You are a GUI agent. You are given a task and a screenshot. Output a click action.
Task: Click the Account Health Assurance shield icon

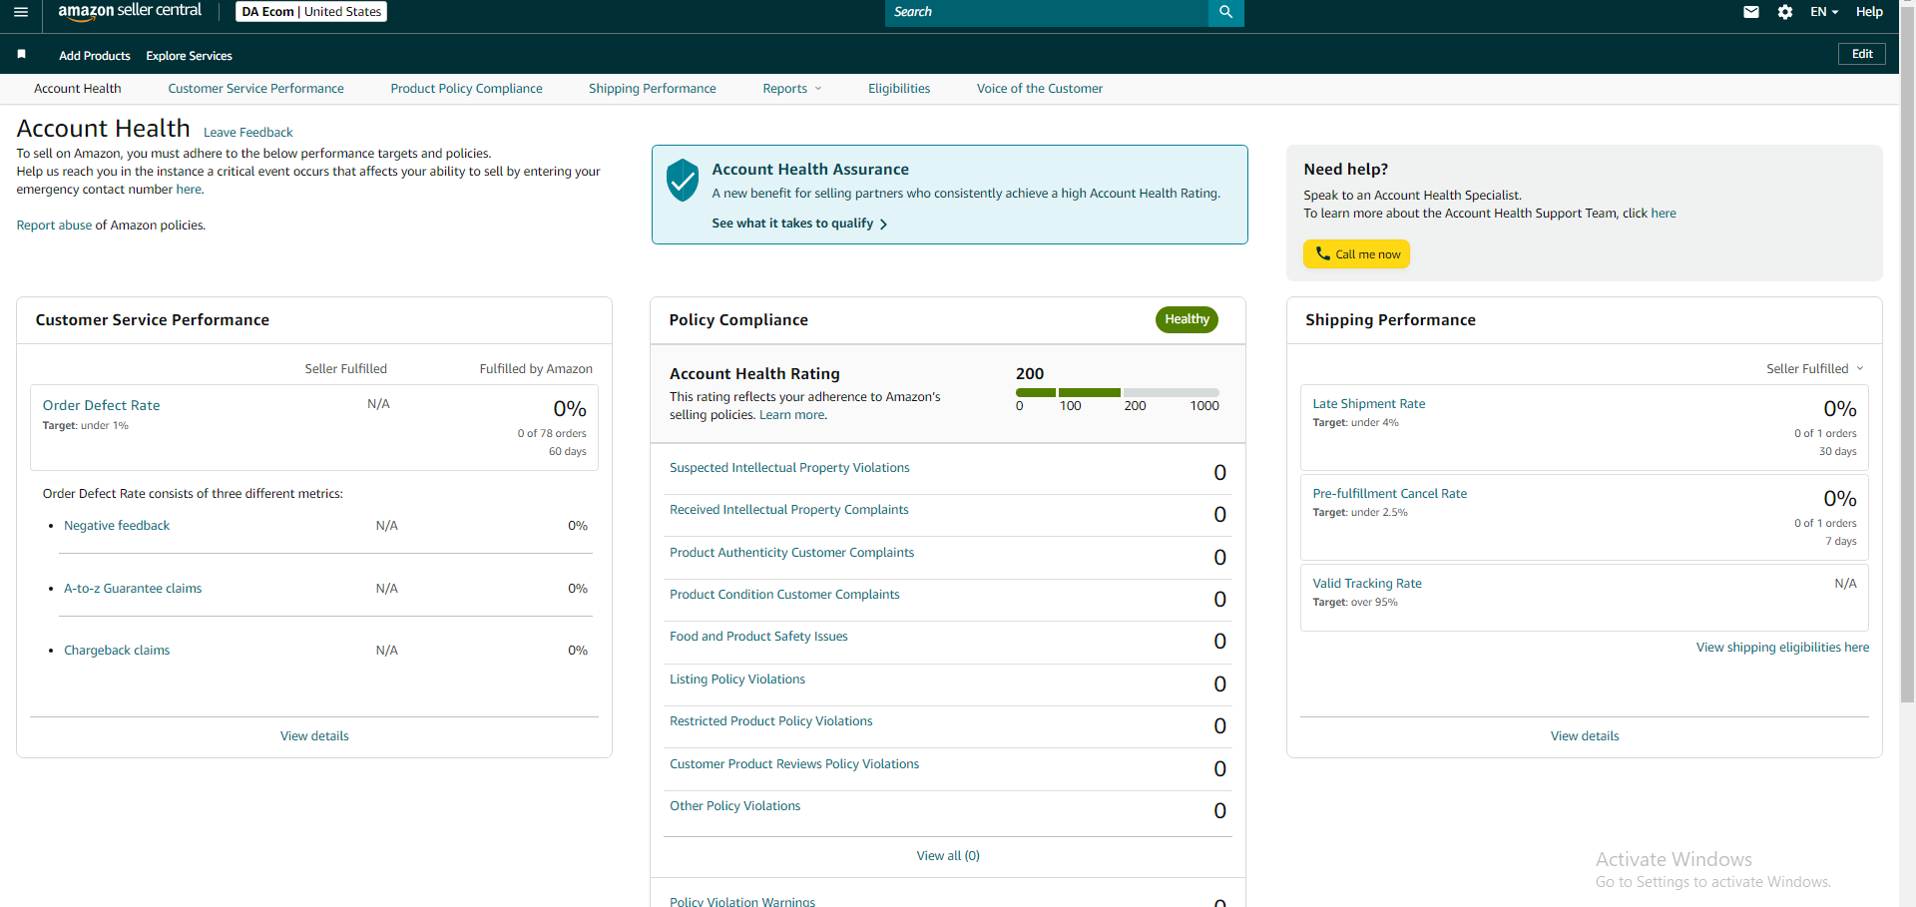683,180
